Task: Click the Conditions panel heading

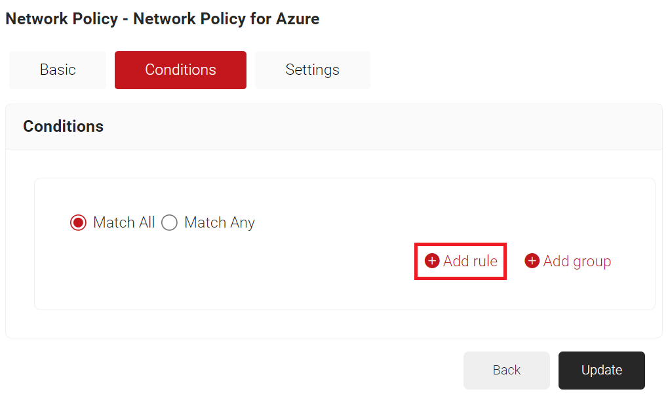Action: pos(63,127)
